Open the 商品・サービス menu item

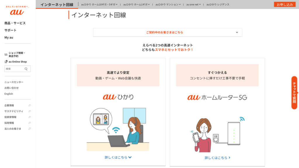coord(15,23)
